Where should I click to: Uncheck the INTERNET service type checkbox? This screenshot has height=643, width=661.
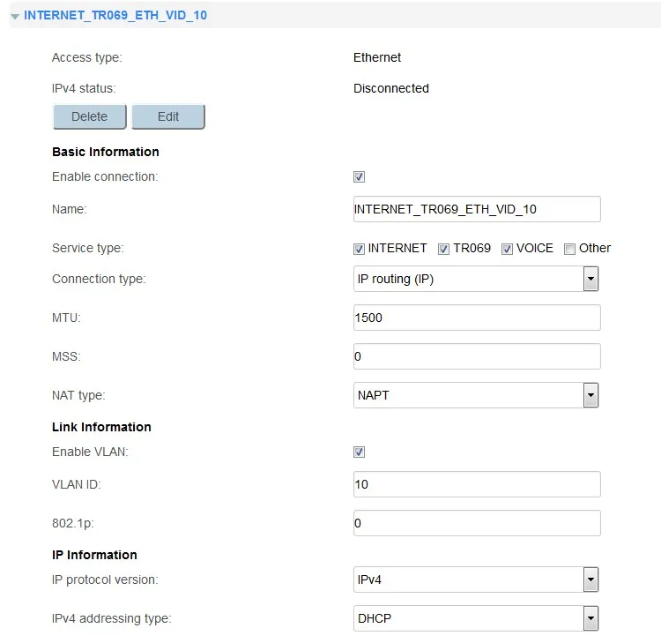coord(359,249)
